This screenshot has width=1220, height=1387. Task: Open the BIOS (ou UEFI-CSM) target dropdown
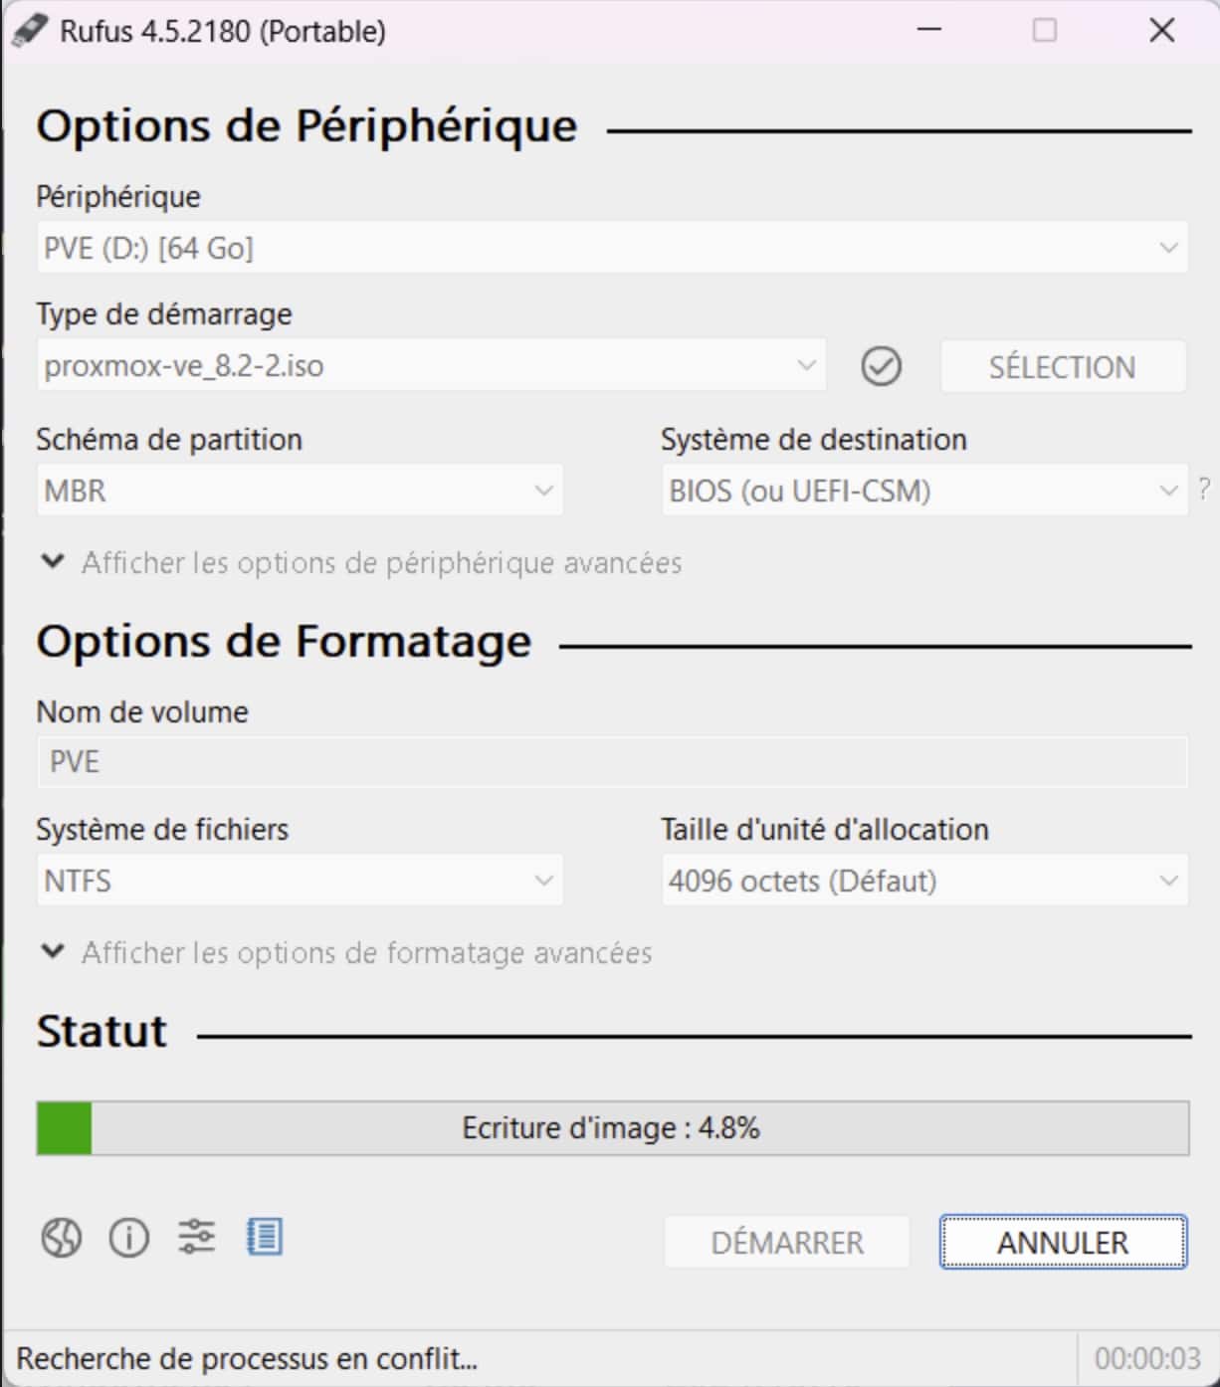pyautogui.click(x=924, y=491)
